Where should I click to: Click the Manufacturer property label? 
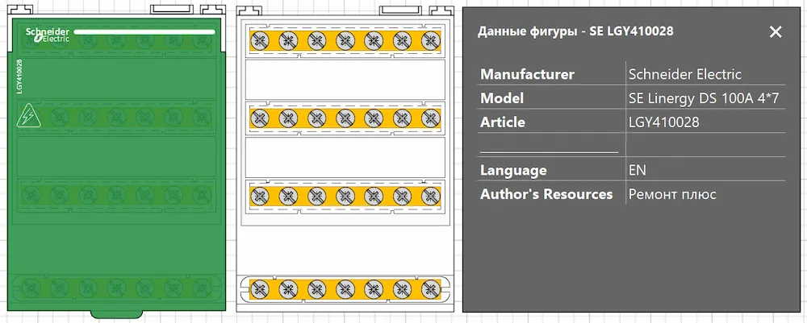tap(527, 74)
